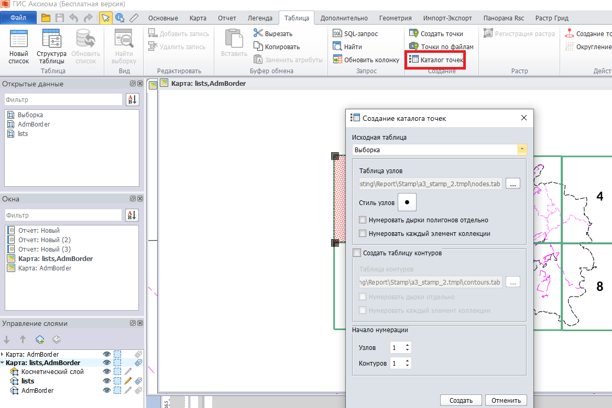Enable Нумеровать дырки полигонов отдельно checkbox

click(x=363, y=220)
